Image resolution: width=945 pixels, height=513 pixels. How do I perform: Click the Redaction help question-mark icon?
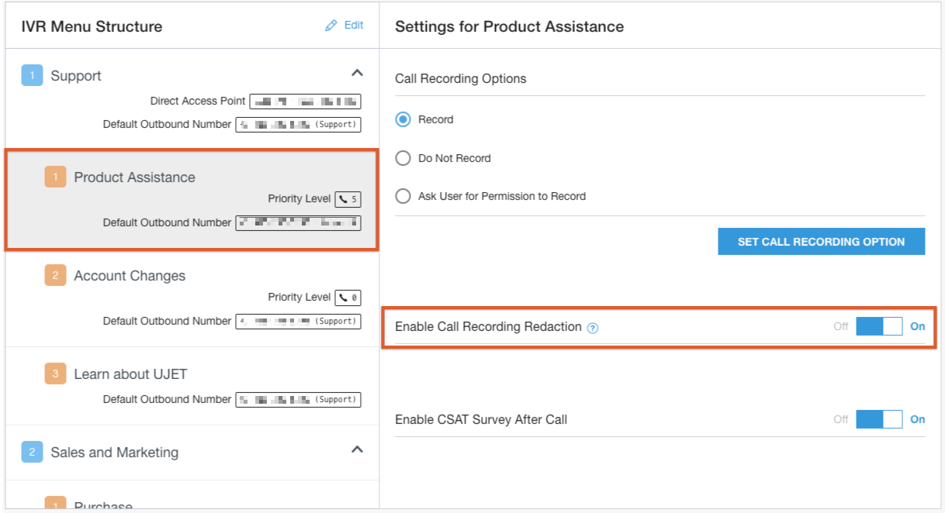click(x=593, y=328)
